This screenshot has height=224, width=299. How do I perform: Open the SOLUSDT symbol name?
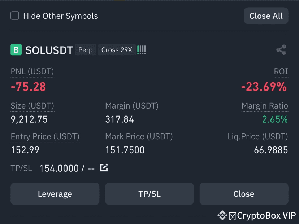pos(49,50)
